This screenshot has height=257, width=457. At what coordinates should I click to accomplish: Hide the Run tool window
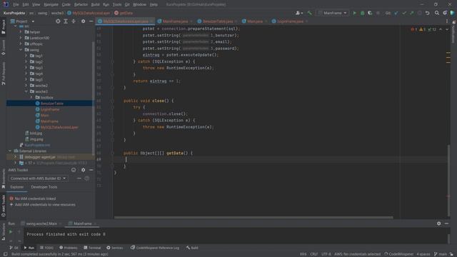point(446,223)
